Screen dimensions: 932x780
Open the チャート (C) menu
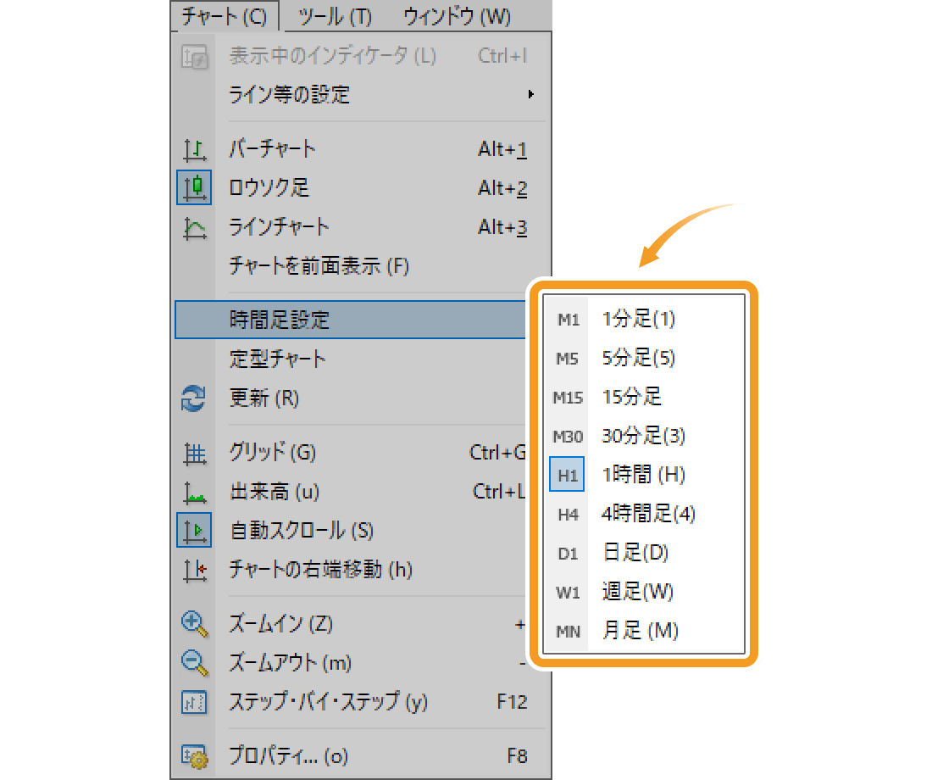click(x=225, y=16)
